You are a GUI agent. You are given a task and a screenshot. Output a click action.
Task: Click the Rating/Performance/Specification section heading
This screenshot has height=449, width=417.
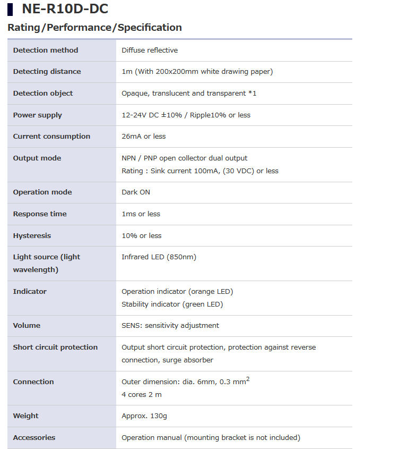tap(94, 28)
